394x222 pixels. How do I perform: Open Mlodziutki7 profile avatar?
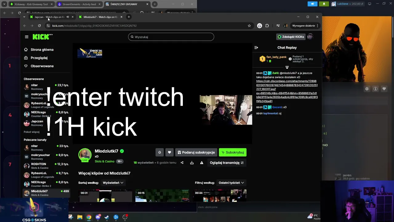pos(85,155)
